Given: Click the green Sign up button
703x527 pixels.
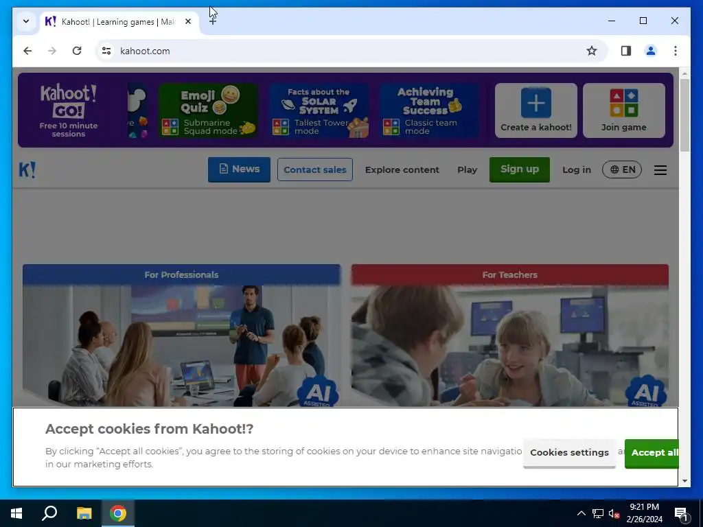Looking at the screenshot, I should (x=520, y=169).
